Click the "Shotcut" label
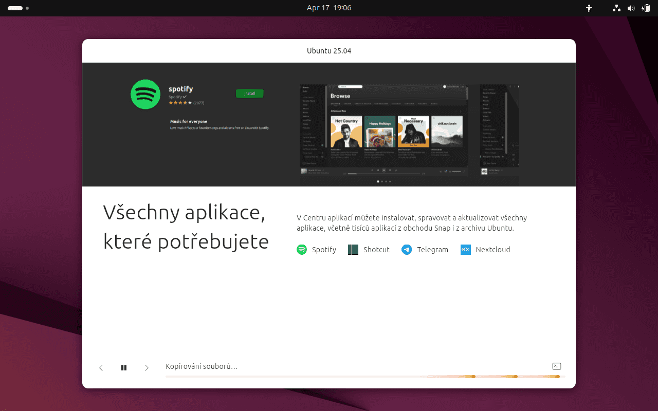 (x=376, y=250)
